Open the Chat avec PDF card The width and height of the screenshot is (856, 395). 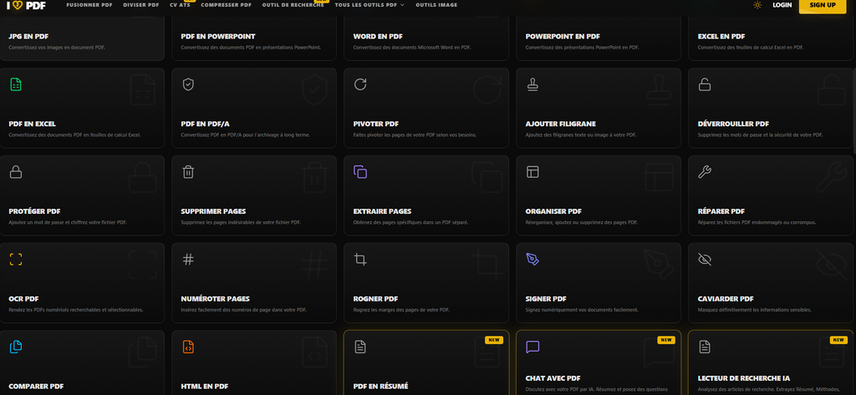pos(599,362)
